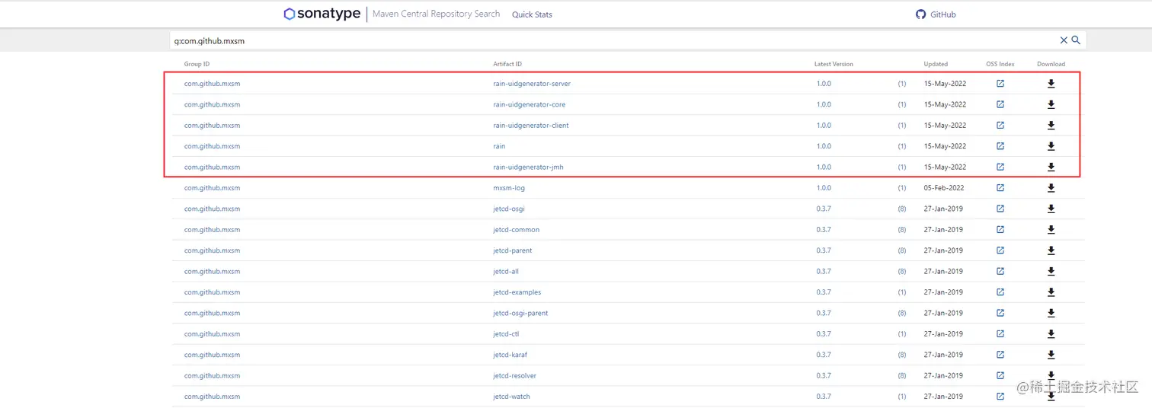Open OSS Index for jetcd-resolver
Viewport: 1152px width, 408px height.
1000,376
